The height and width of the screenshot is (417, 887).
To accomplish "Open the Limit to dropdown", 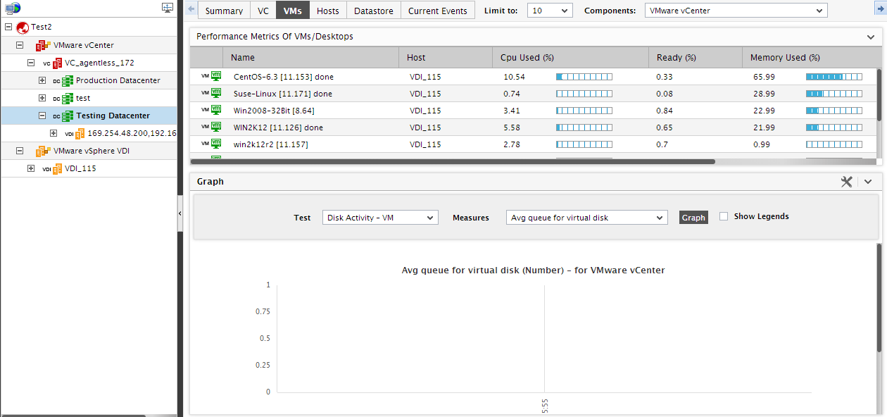I will pos(550,11).
